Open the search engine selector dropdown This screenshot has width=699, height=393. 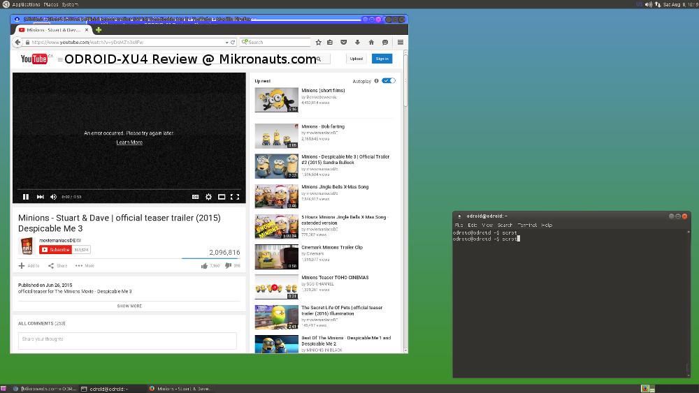pos(244,42)
